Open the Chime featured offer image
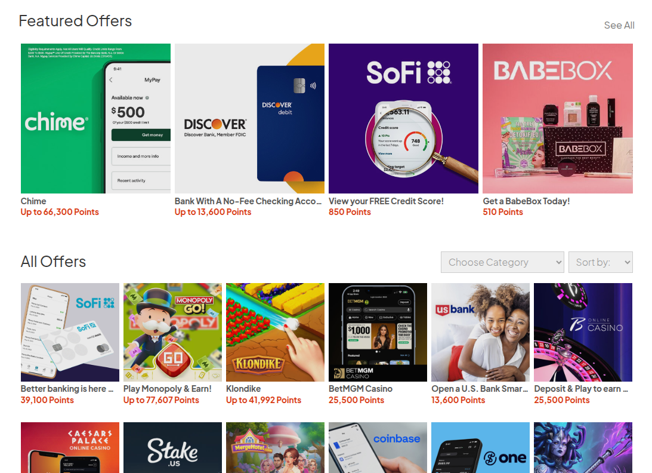Viewport: 652px width, 473px height. point(95,118)
